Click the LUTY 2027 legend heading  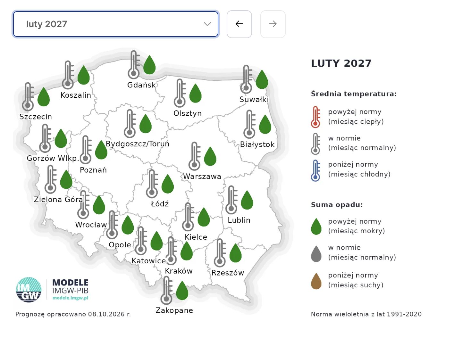click(x=341, y=63)
